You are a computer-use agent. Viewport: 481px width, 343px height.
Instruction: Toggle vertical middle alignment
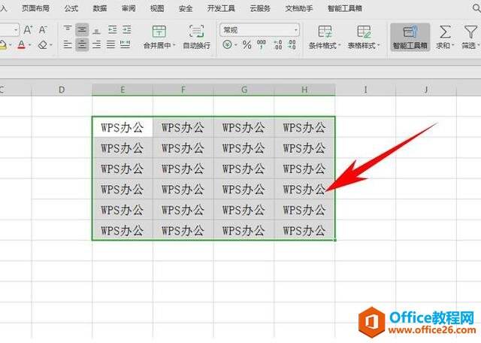coord(82,30)
